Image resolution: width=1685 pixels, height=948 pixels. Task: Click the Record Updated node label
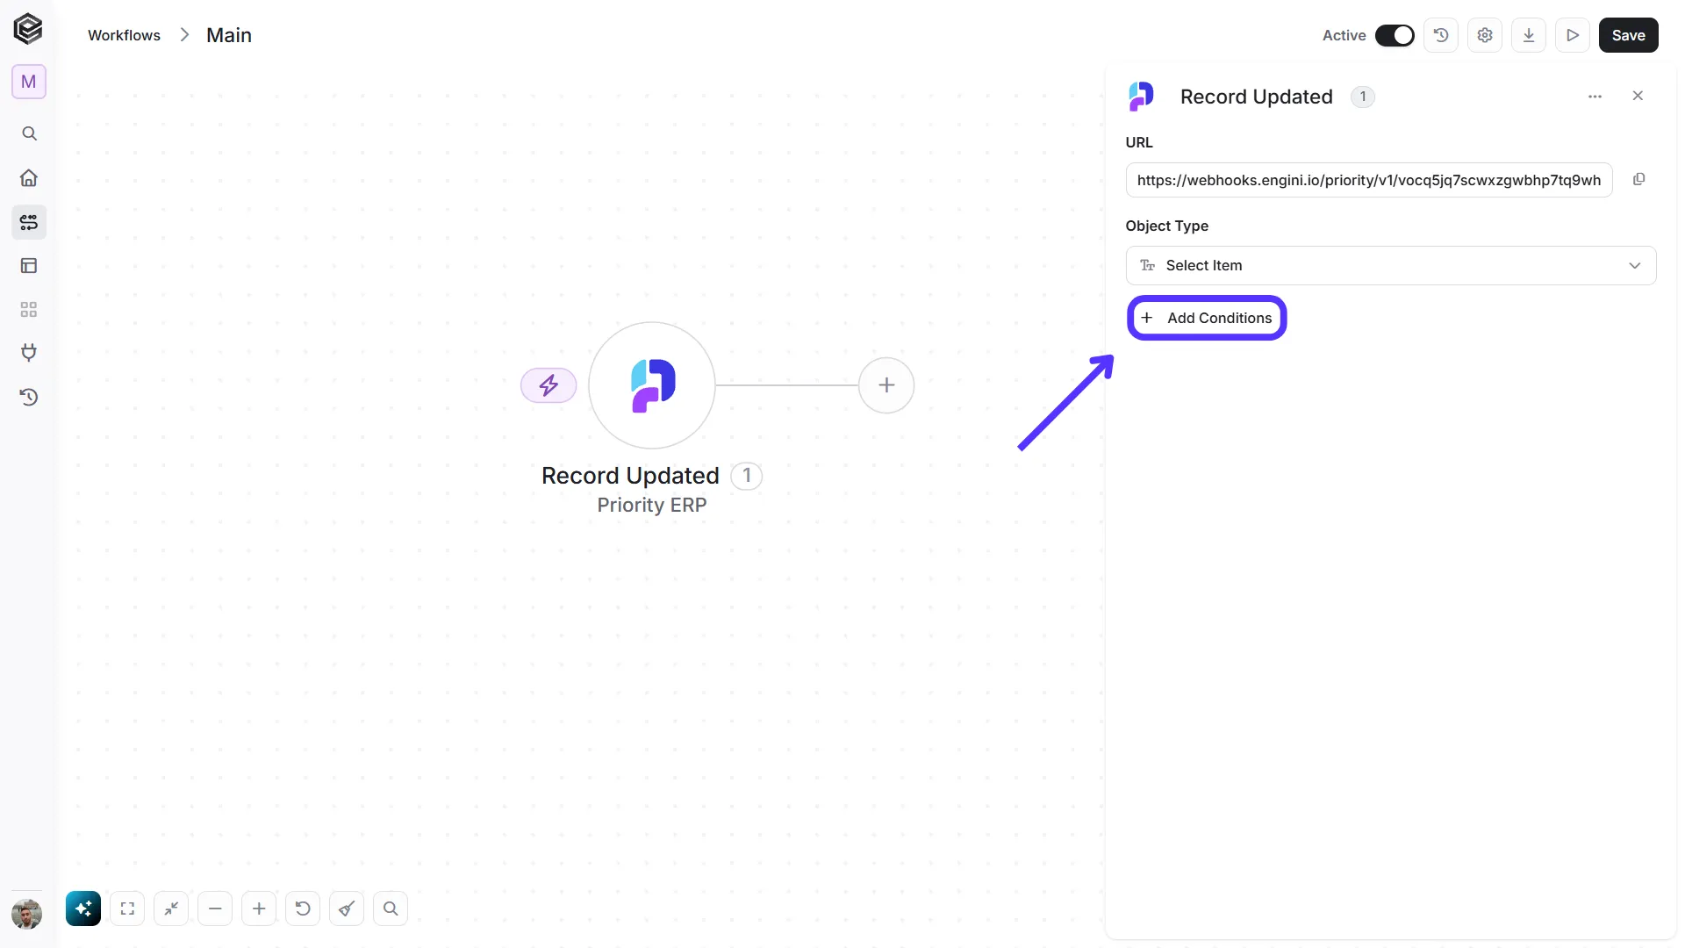[x=630, y=476]
